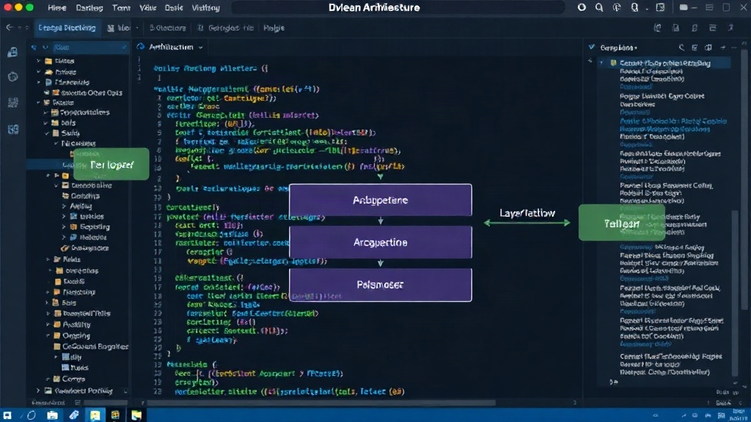
Task: Click the 'Layerlatiow' label above the green arrow
Action: (527, 213)
